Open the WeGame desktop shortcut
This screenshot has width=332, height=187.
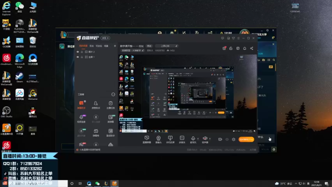(33, 95)
